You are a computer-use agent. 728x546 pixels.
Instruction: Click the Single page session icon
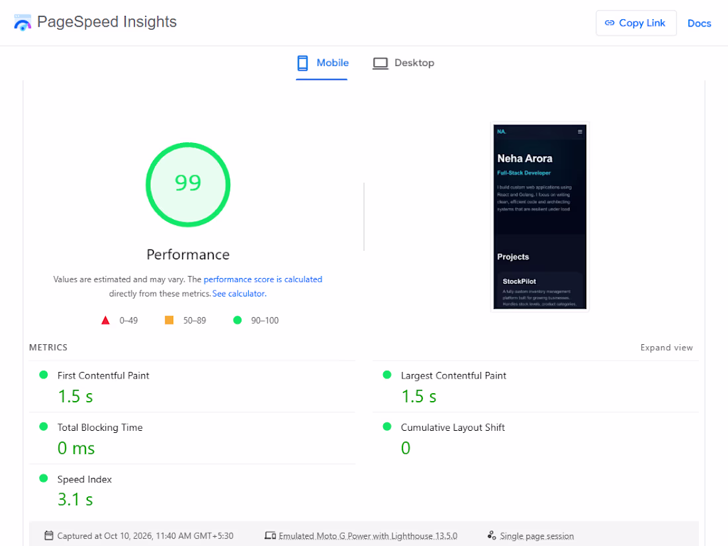pyautogui.click(x=492, y=535)
